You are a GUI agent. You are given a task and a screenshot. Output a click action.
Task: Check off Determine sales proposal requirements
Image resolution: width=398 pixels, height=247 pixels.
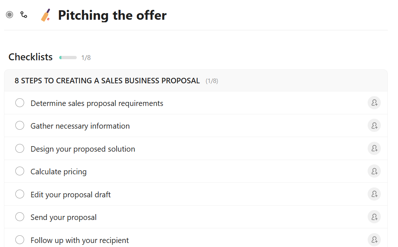[x=20, y=103]
